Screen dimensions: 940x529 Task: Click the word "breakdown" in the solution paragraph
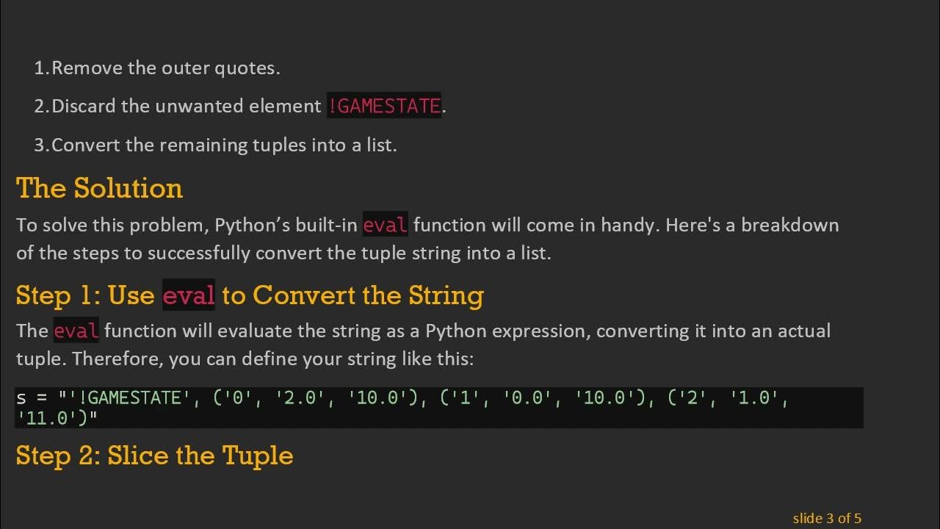coord(789,225)
